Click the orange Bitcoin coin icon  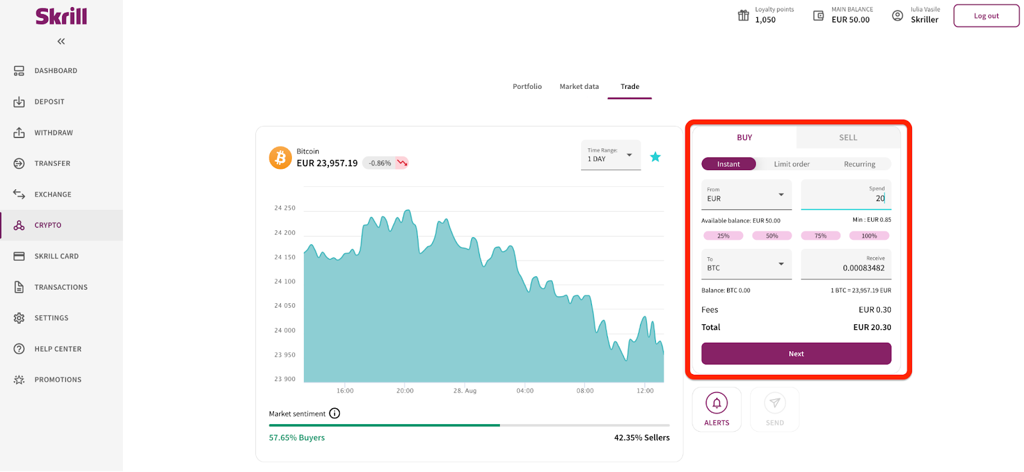(x=280, y=157)
